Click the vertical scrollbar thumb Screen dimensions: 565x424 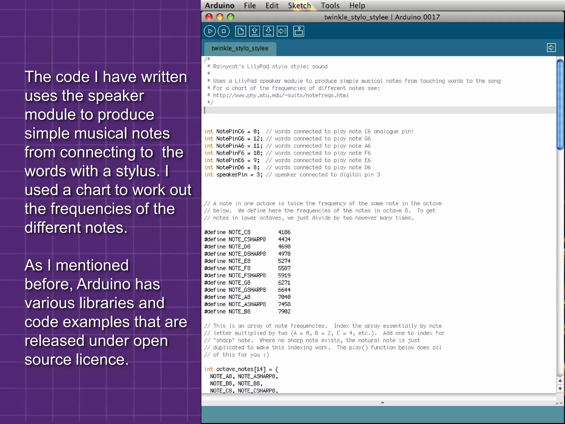[x=560, y=105]
